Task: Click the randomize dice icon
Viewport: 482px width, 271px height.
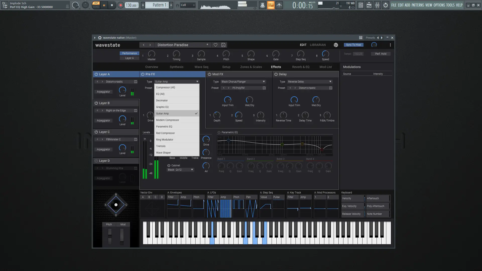Action: pyautogui.click(x=336, y=45)
